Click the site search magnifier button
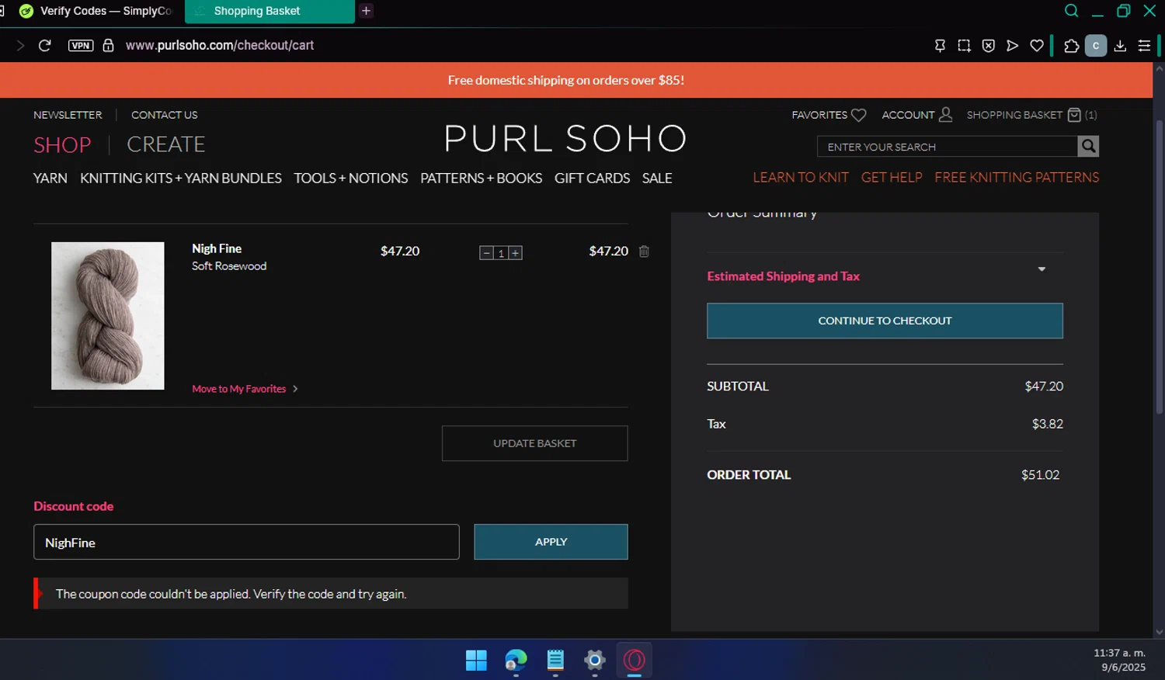Viewport: 1165px width, 680px height. pyautogui.click(x=1088, y=146)
